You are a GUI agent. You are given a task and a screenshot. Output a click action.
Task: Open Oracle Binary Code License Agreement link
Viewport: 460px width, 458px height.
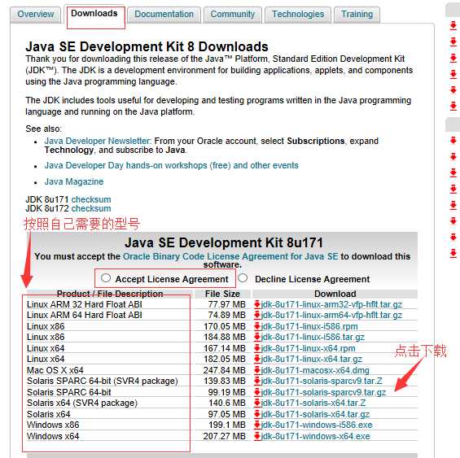(230, 256)
